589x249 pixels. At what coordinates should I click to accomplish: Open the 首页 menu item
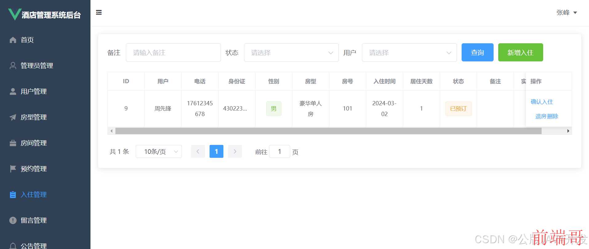[x=45, y=40]
